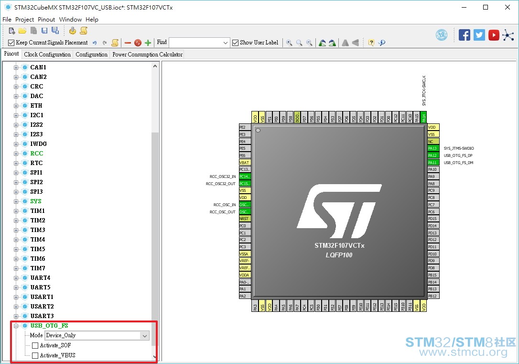The height and width of the screenshot is (364, 519).
Task: Uncheck Keep Current Signals Placement
Action: click(11, 43)
